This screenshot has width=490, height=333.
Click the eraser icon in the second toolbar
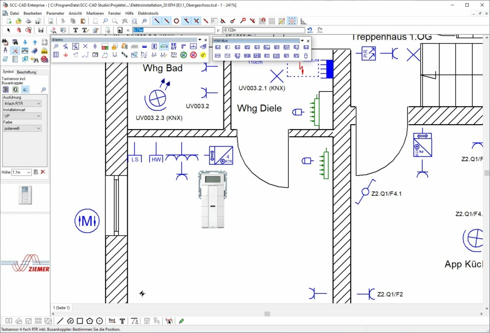[53, 30]
